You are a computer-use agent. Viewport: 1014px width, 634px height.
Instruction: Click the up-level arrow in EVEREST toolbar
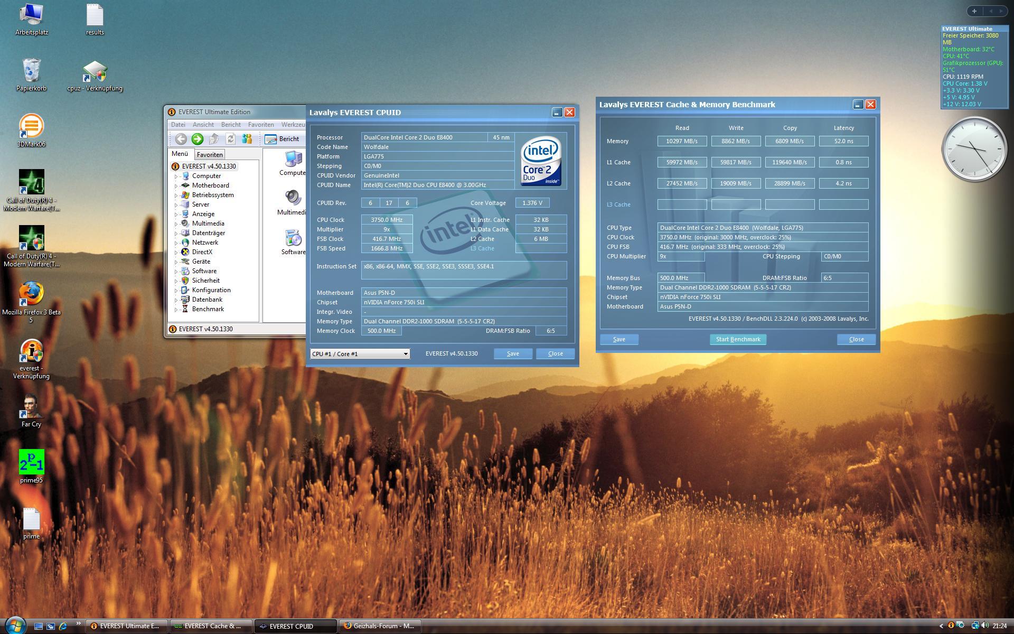click(214, 139)
